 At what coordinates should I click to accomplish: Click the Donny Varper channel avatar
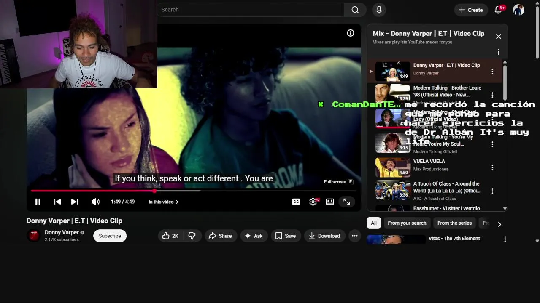tap(34, 236)
